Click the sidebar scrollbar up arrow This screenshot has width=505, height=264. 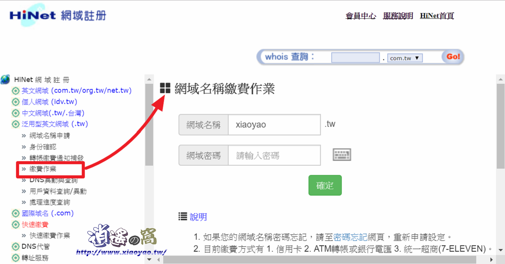tap(149, 79)
